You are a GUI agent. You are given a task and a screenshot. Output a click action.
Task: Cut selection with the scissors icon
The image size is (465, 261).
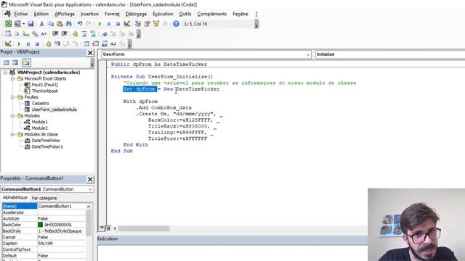[x=42, y=24]
